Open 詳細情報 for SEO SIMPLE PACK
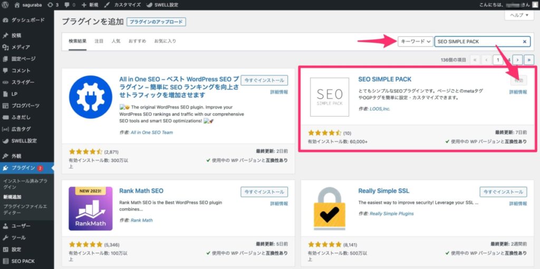 tap(518, 92)
